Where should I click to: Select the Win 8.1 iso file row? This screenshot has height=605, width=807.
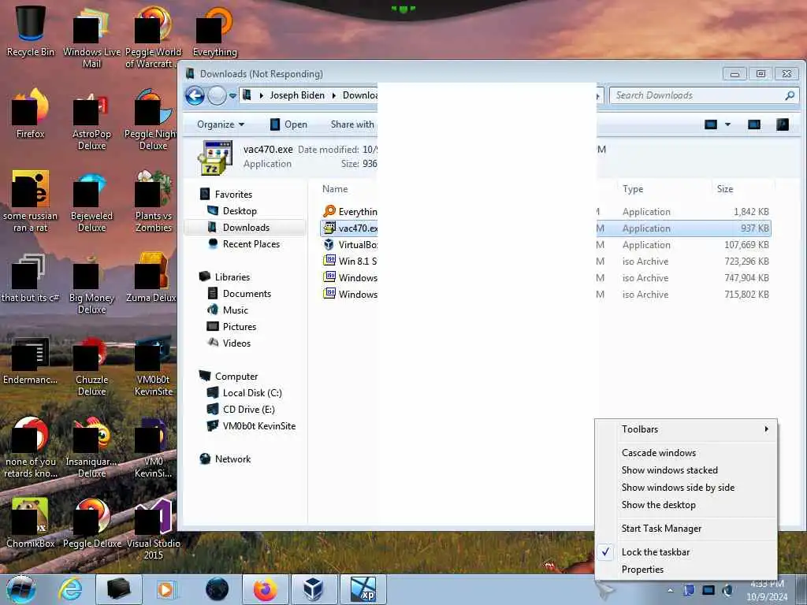(x=545, y=262)
